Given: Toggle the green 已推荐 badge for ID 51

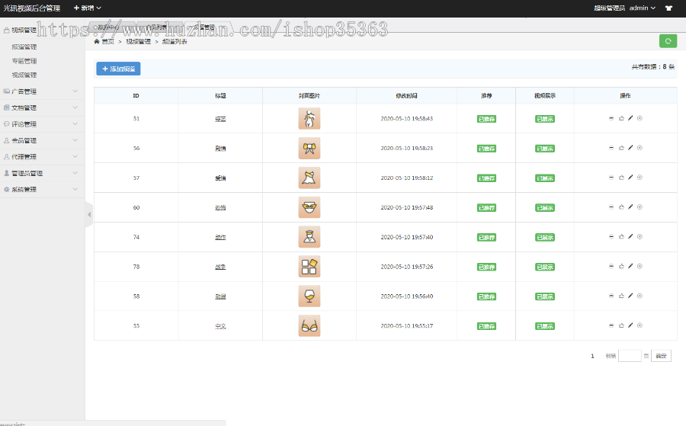Looking at the screenshot, I should (x=486, y=119).
